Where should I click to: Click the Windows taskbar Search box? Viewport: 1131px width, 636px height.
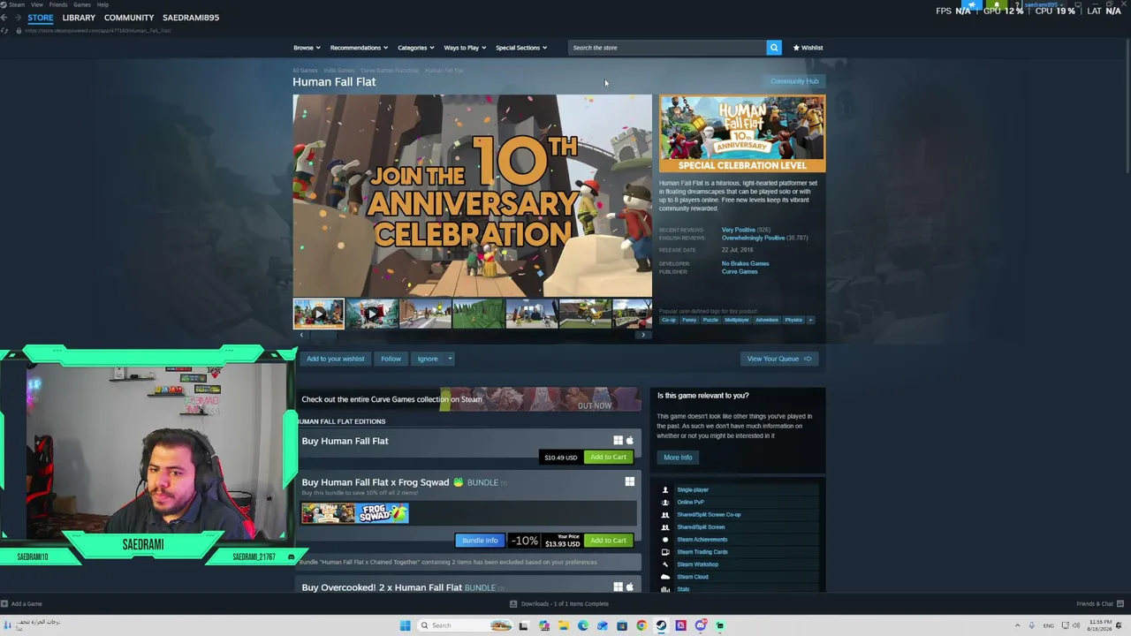465,625
